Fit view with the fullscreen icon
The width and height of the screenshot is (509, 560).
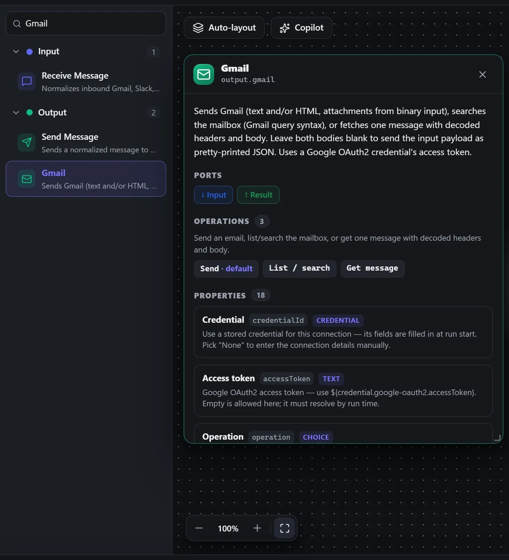284,528
